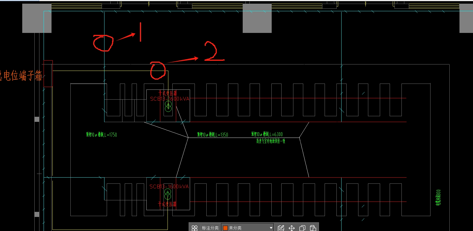The width and height of the screenshot is (473, 231).
Task: Select the upper SCB13-1600kVA transformer label
Action: point(170,99)
